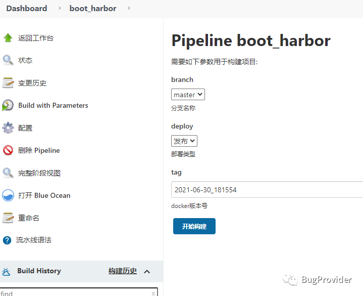
Task: Click the 重命名 notepad icon
Action: click(8, 218)
